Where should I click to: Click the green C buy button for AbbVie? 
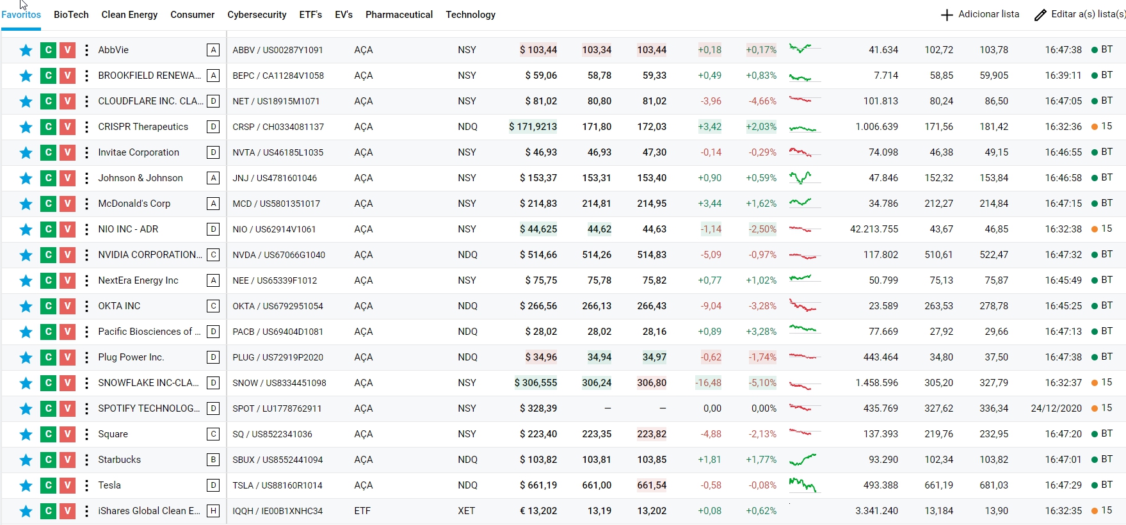[x=48, y=50]
